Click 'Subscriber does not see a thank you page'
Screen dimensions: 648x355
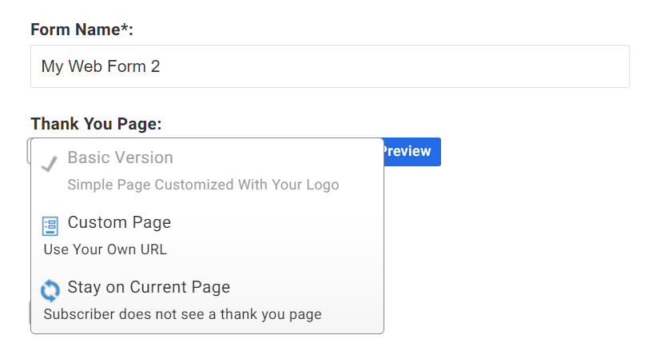[182, 313]
